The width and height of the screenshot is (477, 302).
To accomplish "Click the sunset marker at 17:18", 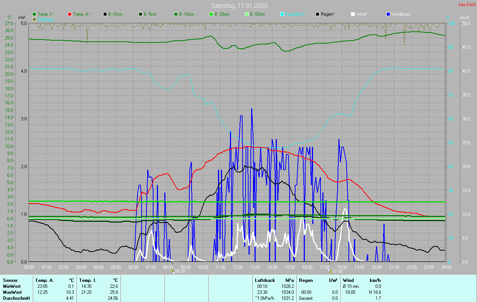I will point(329,271).
